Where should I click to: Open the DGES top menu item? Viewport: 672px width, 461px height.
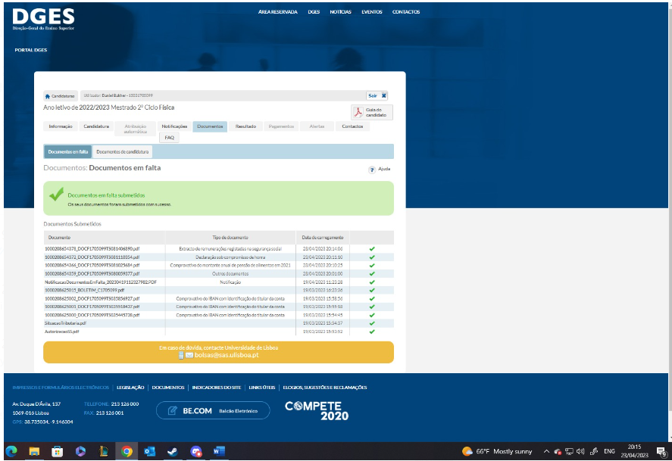[314, 12]
